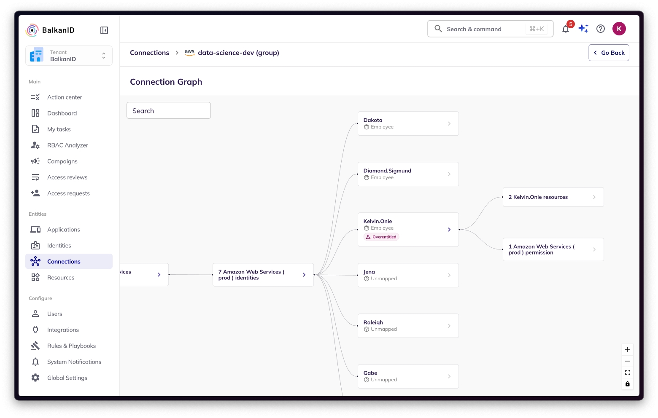Open the AI sparkle assistant
The image size is (658, 418).
tap(583, 29)
